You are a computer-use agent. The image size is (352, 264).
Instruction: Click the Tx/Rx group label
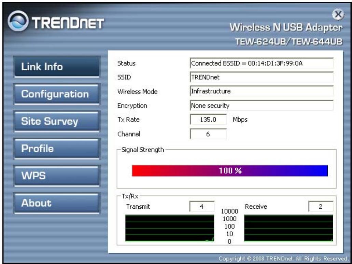click(x=130, y=196)
